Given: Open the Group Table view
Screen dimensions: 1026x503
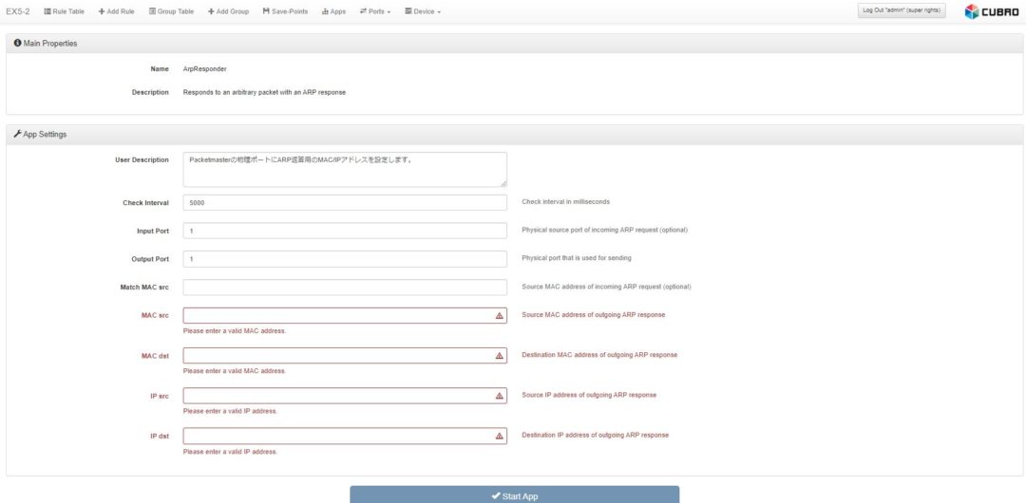Looking at the screenshot, I should pyautogui.click(x=171, y=11).
